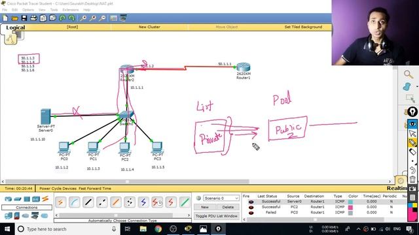
Task: Pick the Serial DCE red cable with clock
Action: click(x=157, y=202)
